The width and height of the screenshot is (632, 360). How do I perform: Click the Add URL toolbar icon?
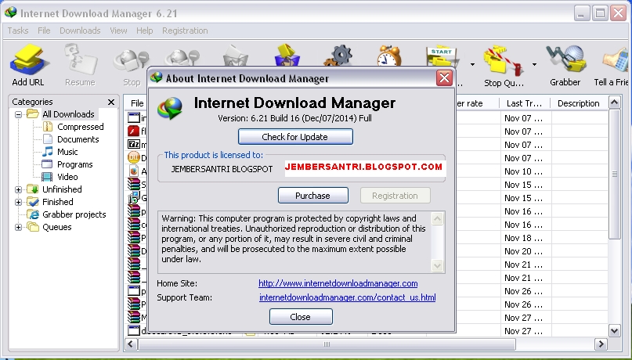[x=28, y=61]
